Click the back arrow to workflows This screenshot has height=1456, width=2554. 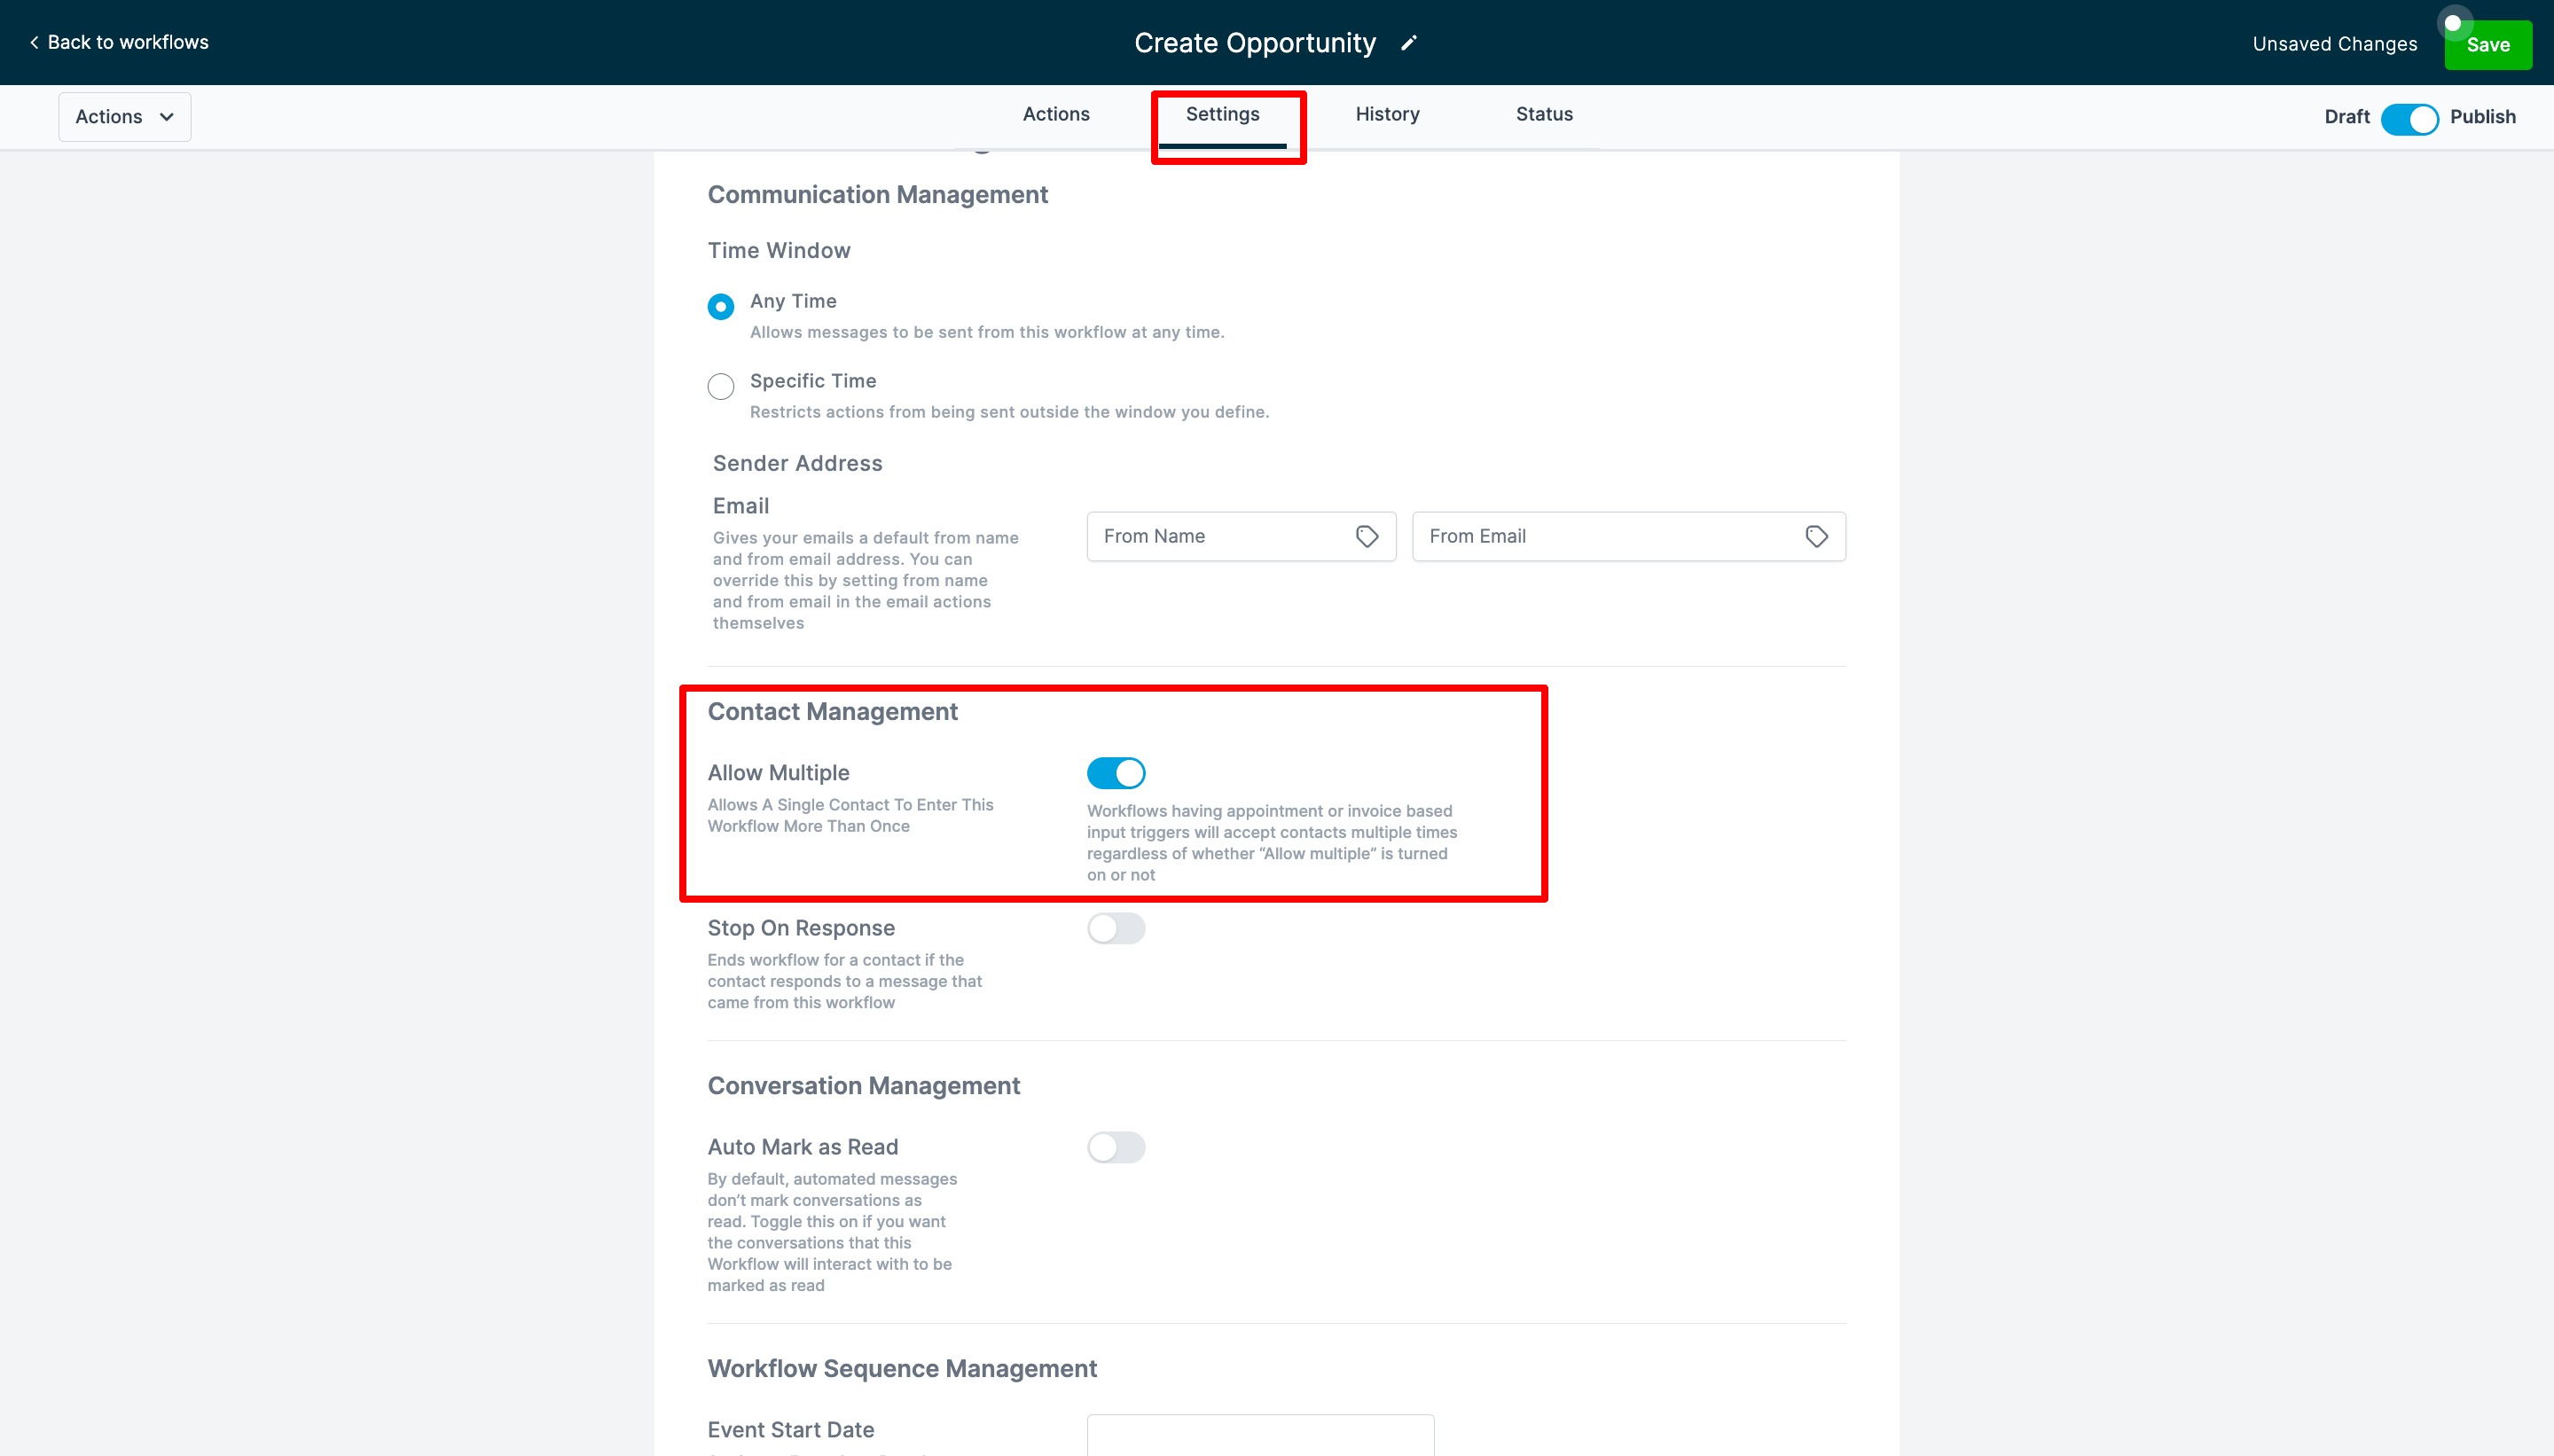(x=34, y=42)
